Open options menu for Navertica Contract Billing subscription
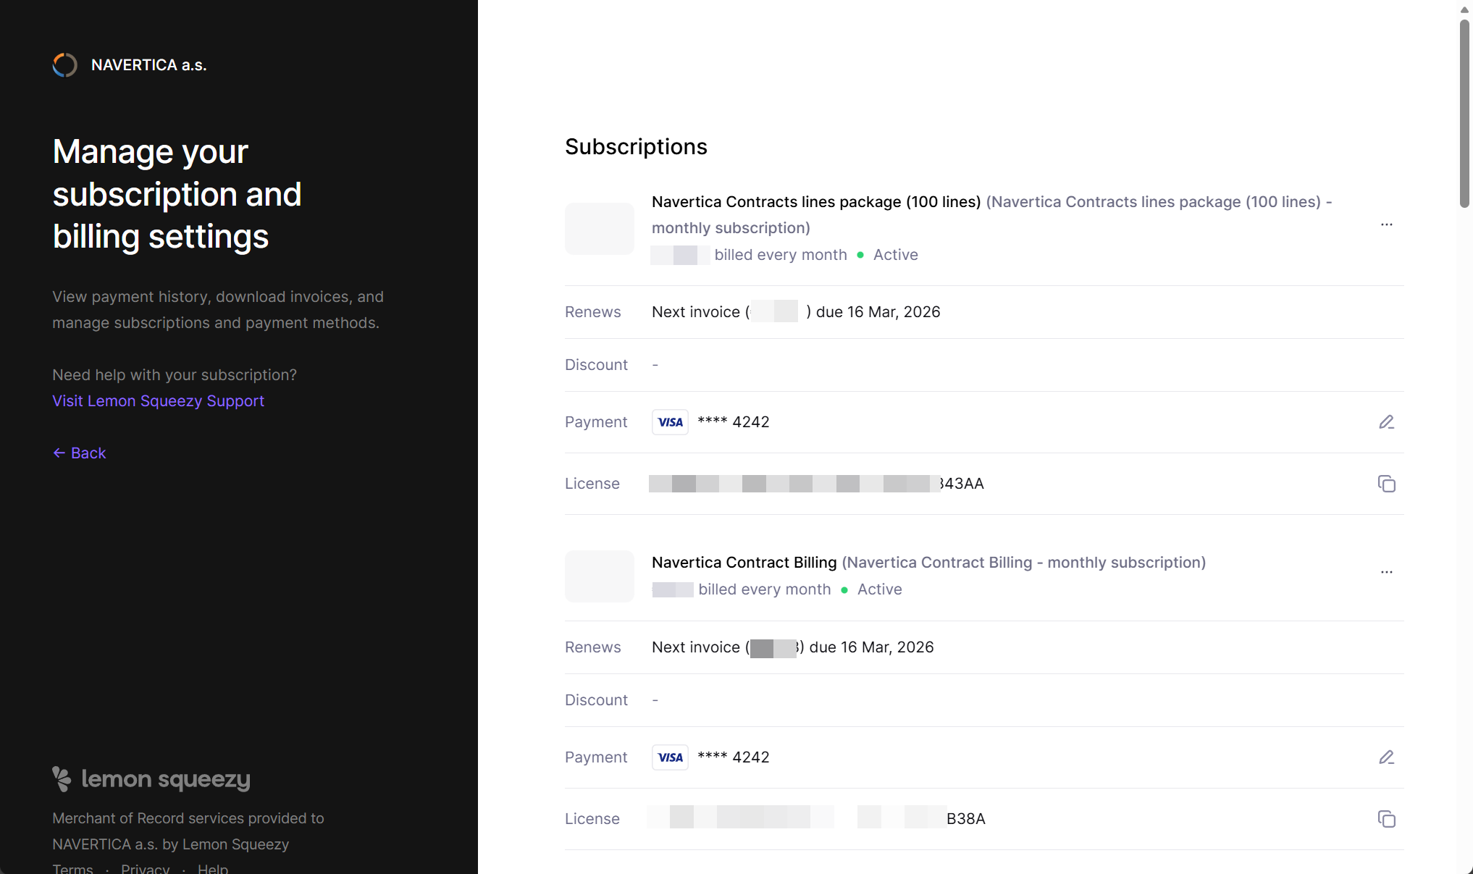Viewport: 1473px width, 874px height. click(x=1387, y=572)
